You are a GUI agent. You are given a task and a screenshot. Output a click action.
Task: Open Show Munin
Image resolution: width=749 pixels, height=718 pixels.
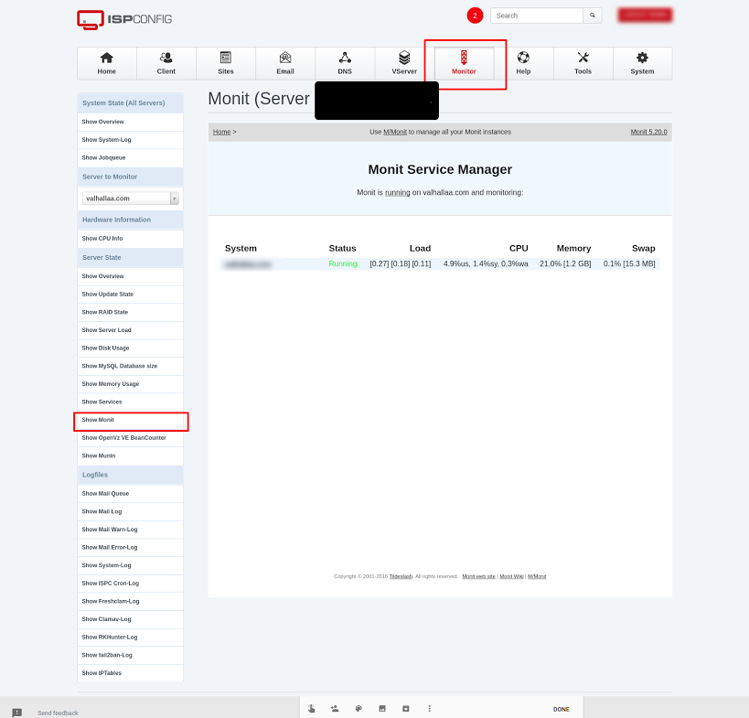tap(130, 455)
